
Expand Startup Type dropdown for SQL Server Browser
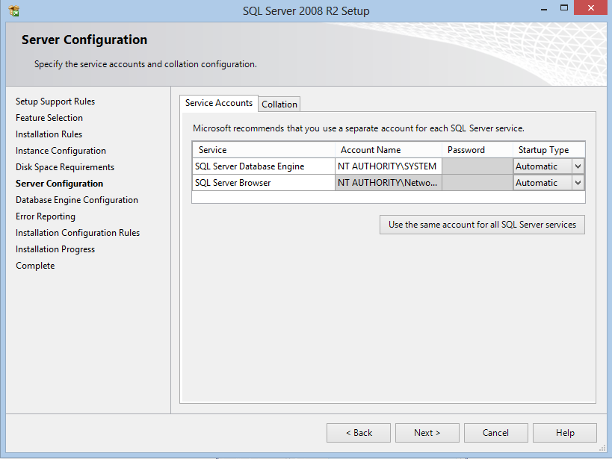pos(577,183)
